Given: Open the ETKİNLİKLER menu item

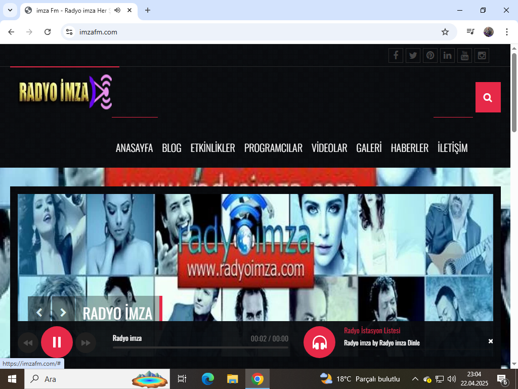Looking at the screenshot, I should (213, 148).
